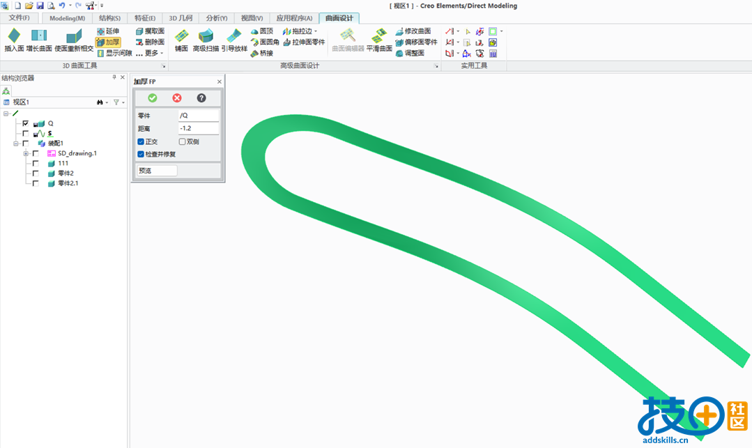
Task: Click the help question mark in 加厚 dialog
Action: [201, 98]
